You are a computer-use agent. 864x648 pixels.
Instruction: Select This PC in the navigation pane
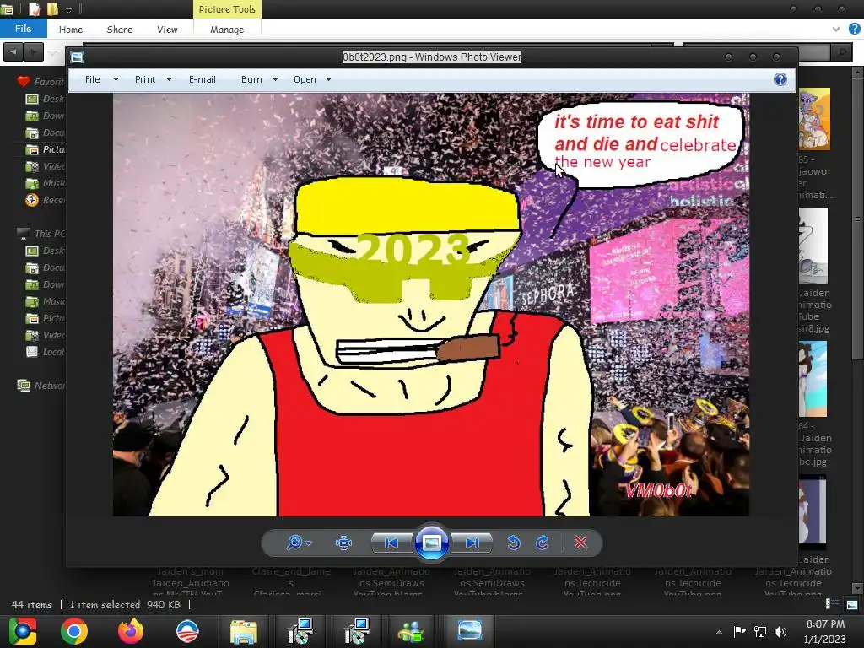click(x=41, y=234)
